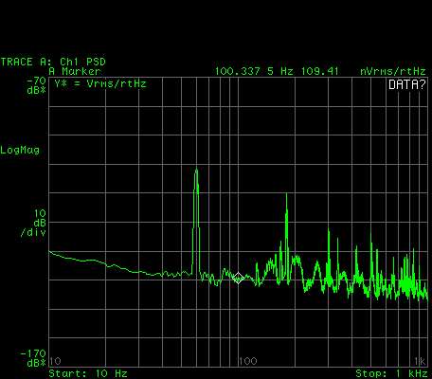Click the '100' frequency axis tick label
The height and width of the screenshot is (379, 432).
[x=248, y=361]
